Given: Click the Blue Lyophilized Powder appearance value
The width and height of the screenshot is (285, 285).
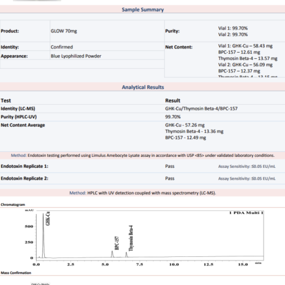Looking at the screenshot, I should click(76, 56).
